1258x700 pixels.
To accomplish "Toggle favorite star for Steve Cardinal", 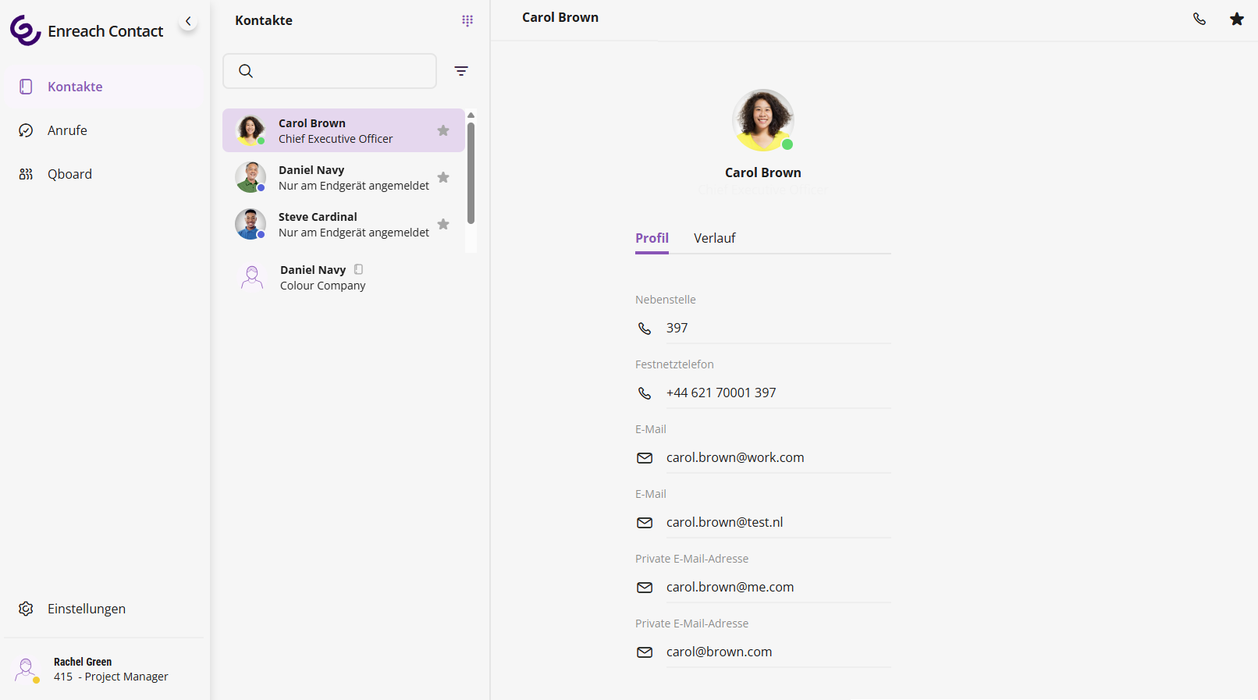I will pos(443,224).
